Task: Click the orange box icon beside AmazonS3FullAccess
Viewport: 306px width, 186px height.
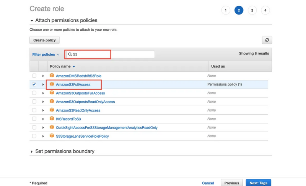Action: pos(52,84)
